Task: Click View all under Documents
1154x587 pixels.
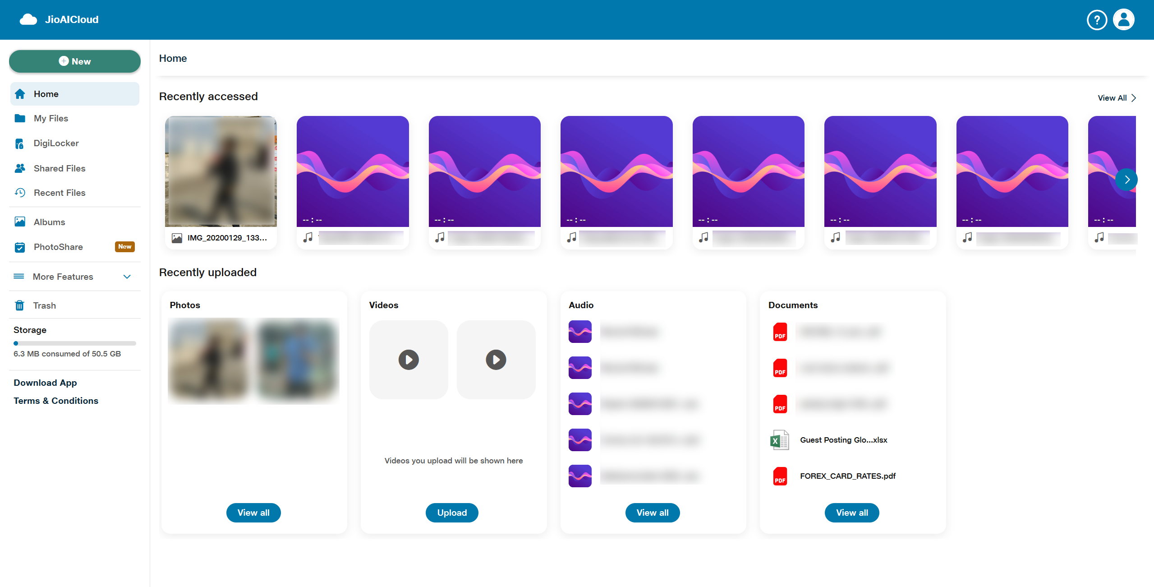Action: point(851,513)
